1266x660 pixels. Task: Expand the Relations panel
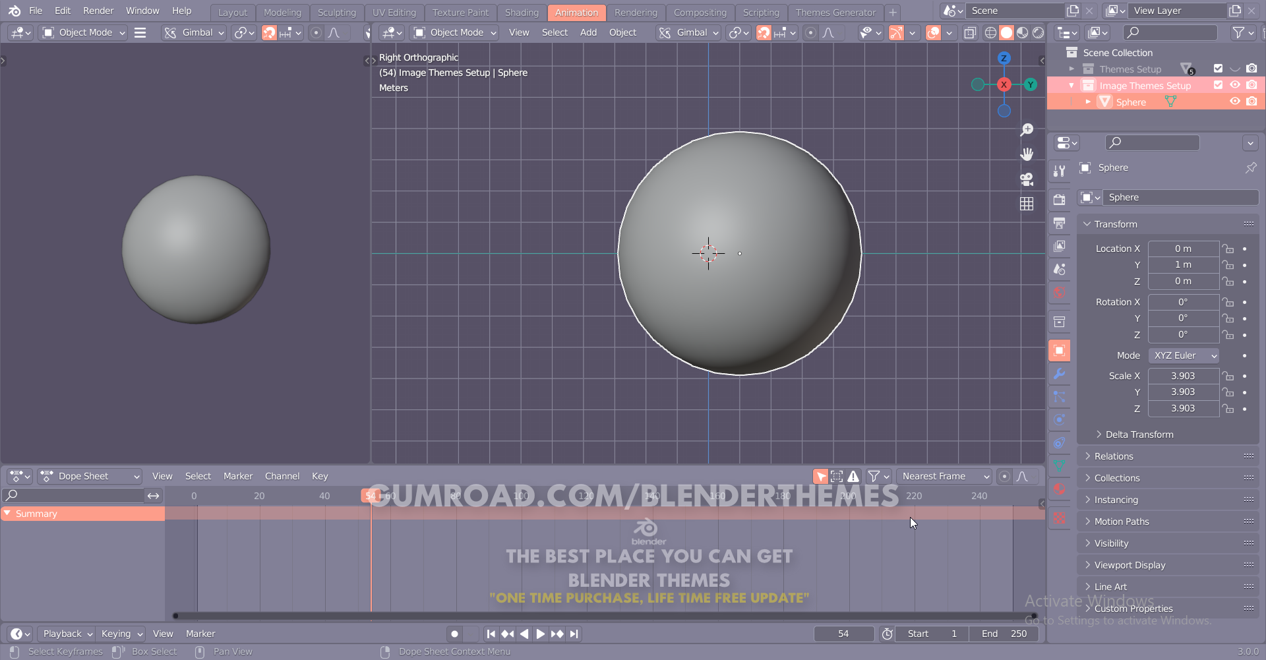point(1168,456)
